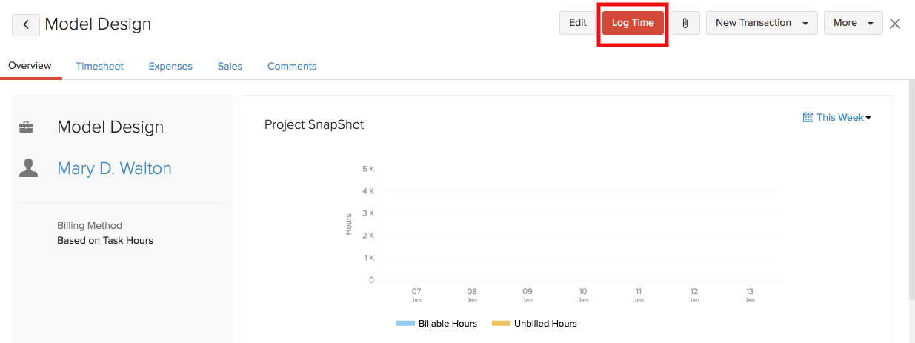This screenshot has height=343, width=915.
Task: Click the person icon beside customer name
Action: tap(28, 169)
